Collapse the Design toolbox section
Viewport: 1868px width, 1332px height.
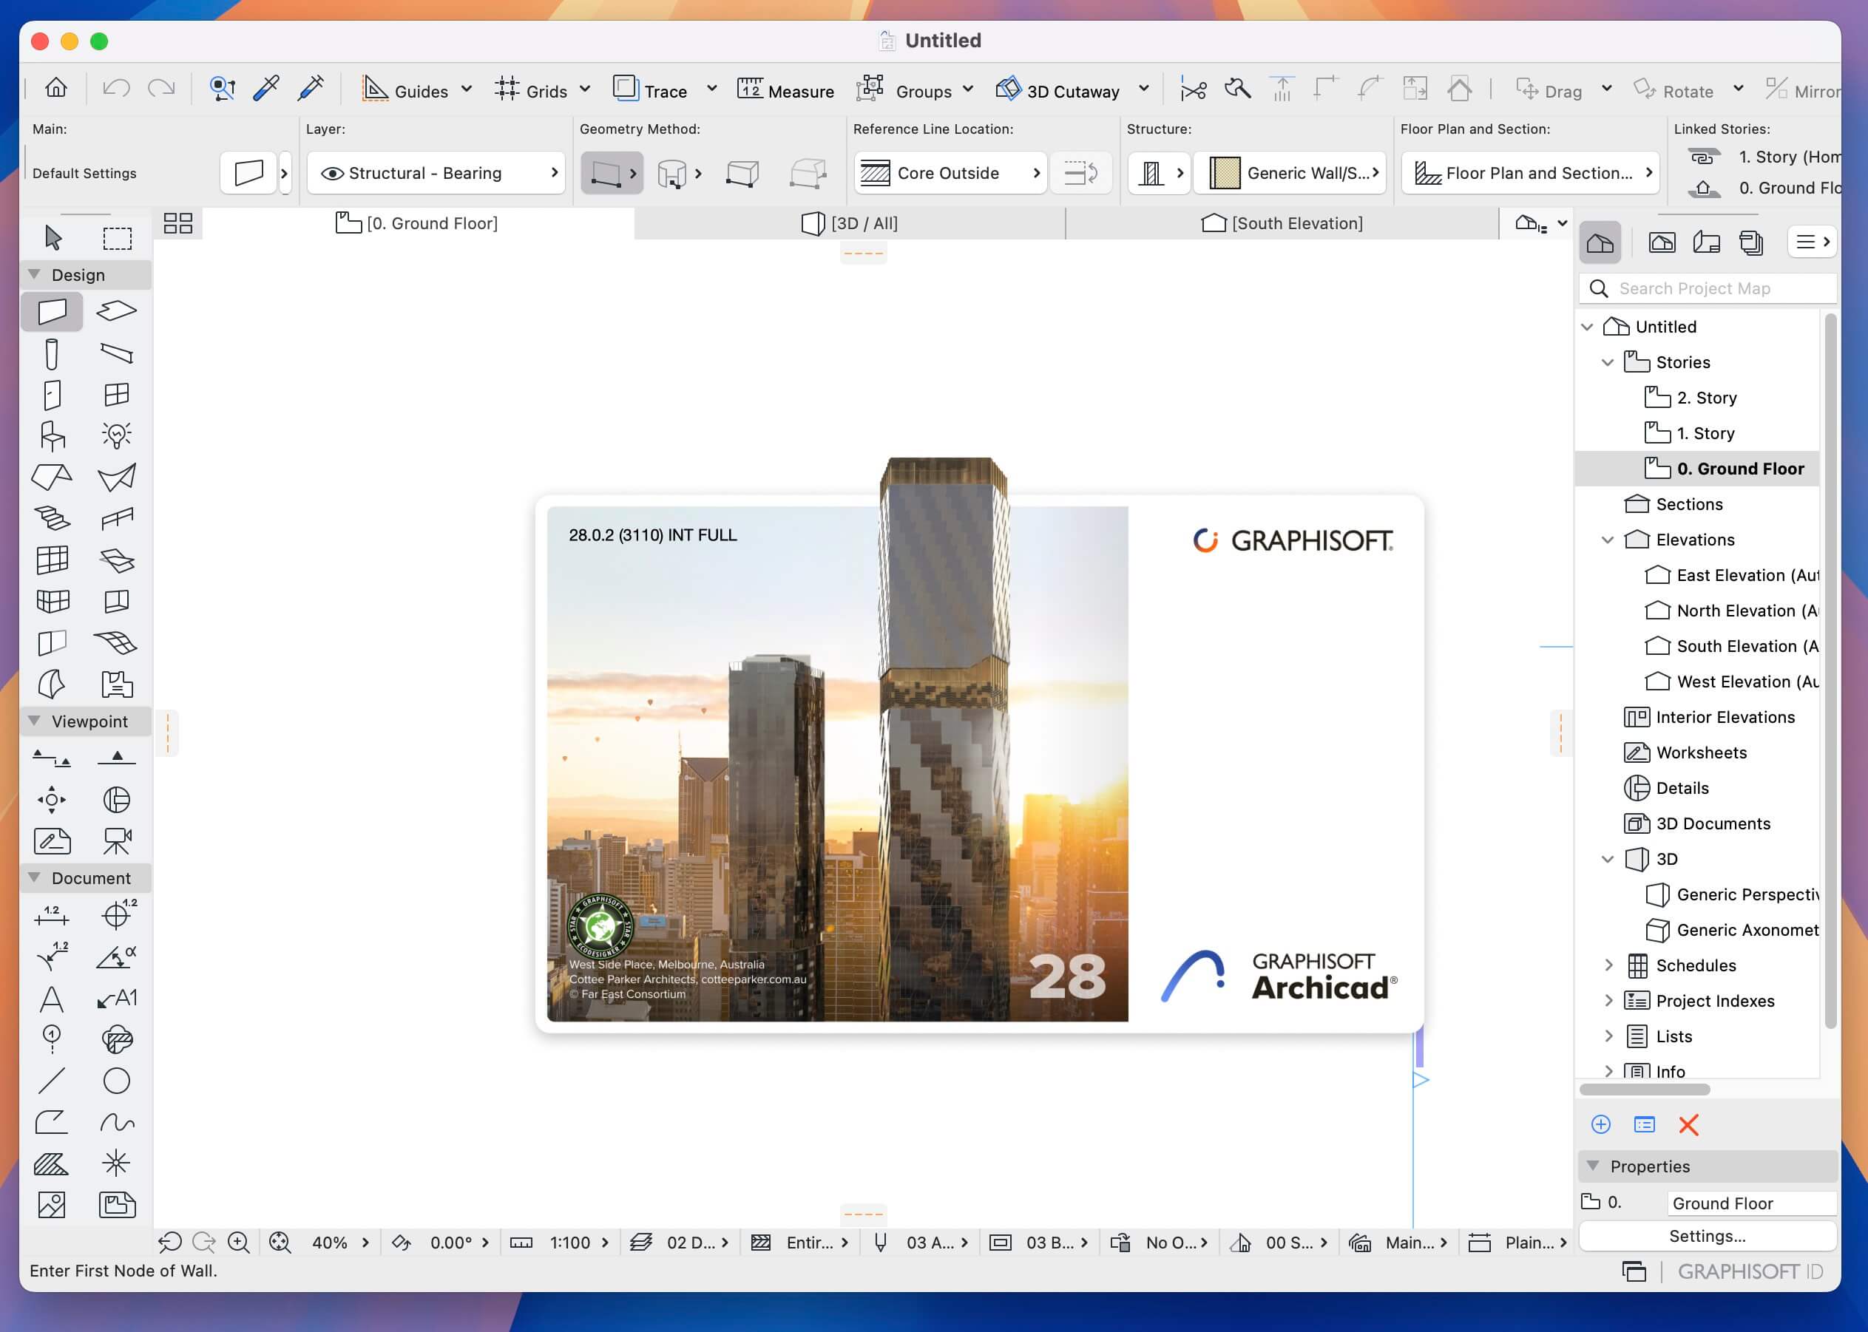[x=35, y=274]
